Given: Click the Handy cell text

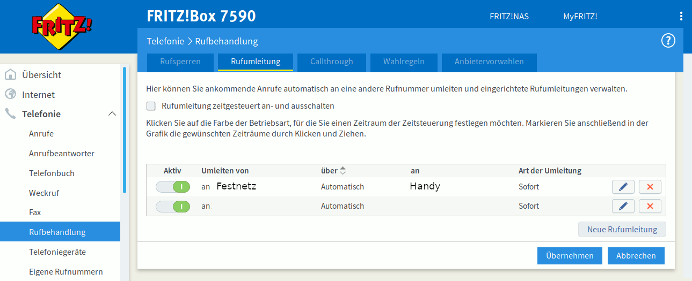Looking at the screenshot, I should click(x=425, y=186).
